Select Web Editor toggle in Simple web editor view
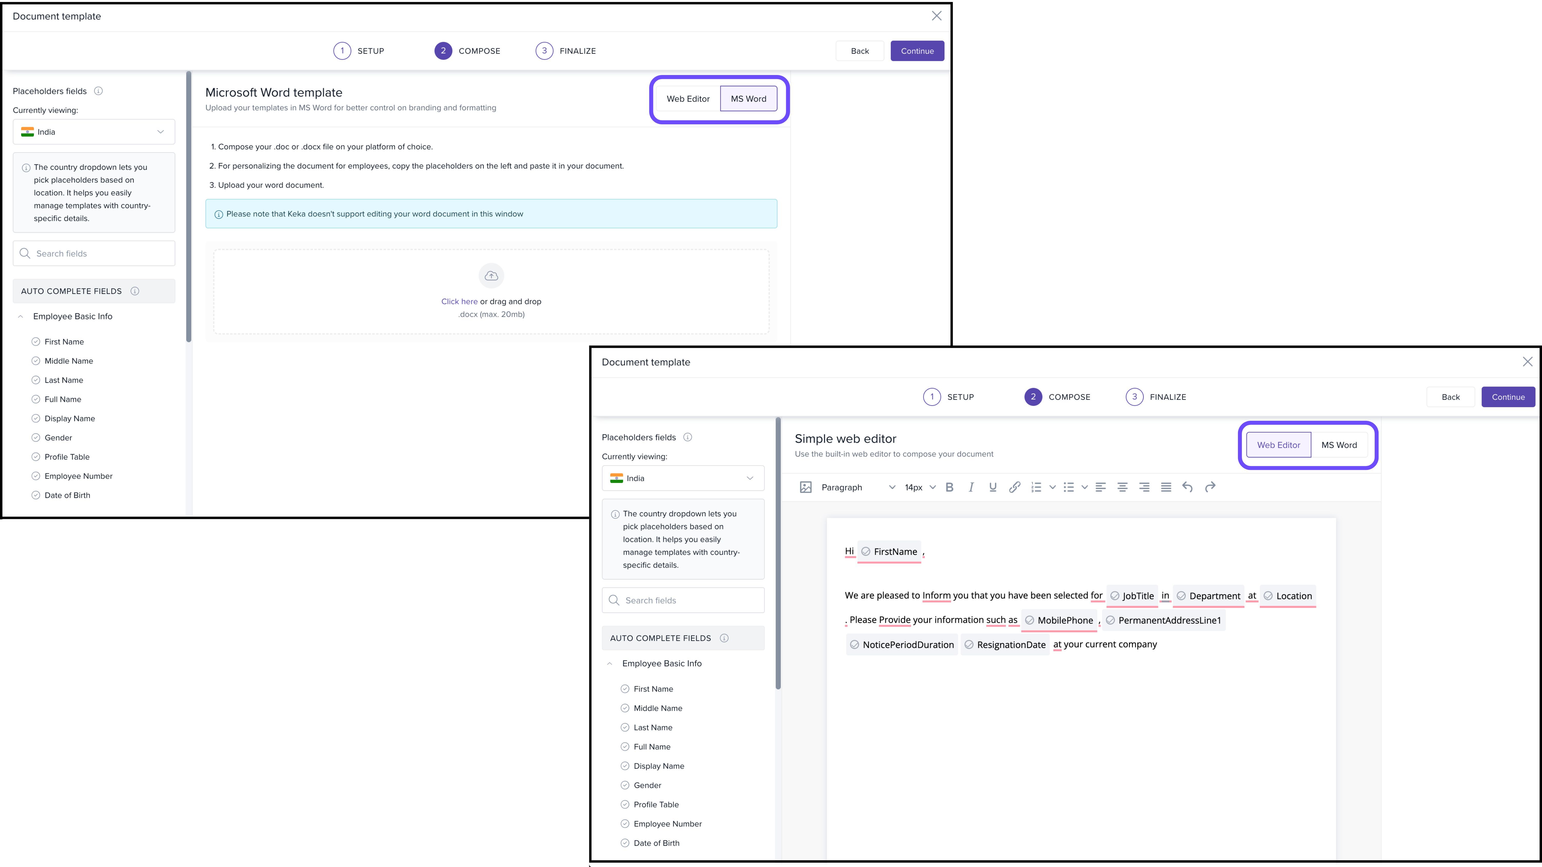1542x867 pixels. 1278,445
